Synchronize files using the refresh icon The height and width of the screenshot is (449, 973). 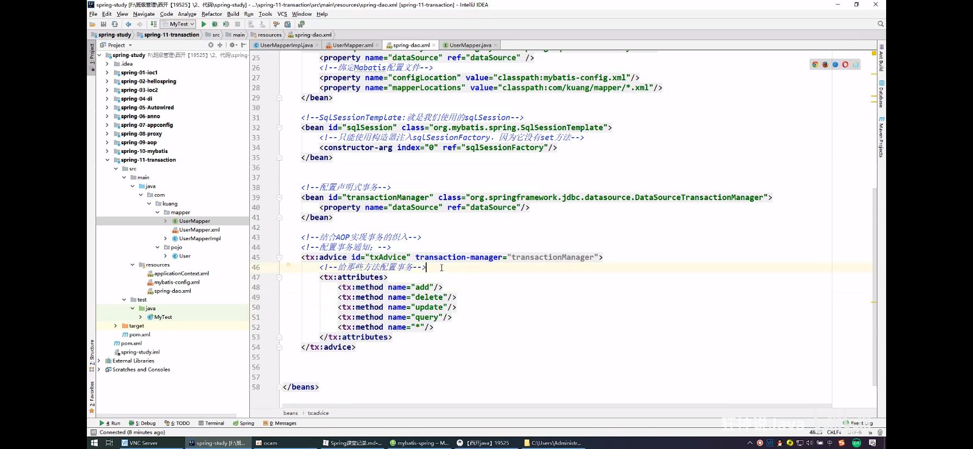click(x=115, y=24)
